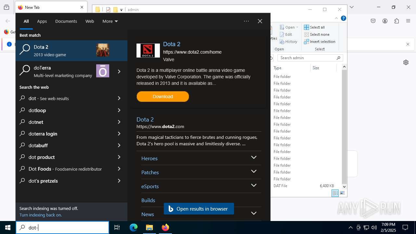
Task: Click Open results in browser
Action: (199, 209)
